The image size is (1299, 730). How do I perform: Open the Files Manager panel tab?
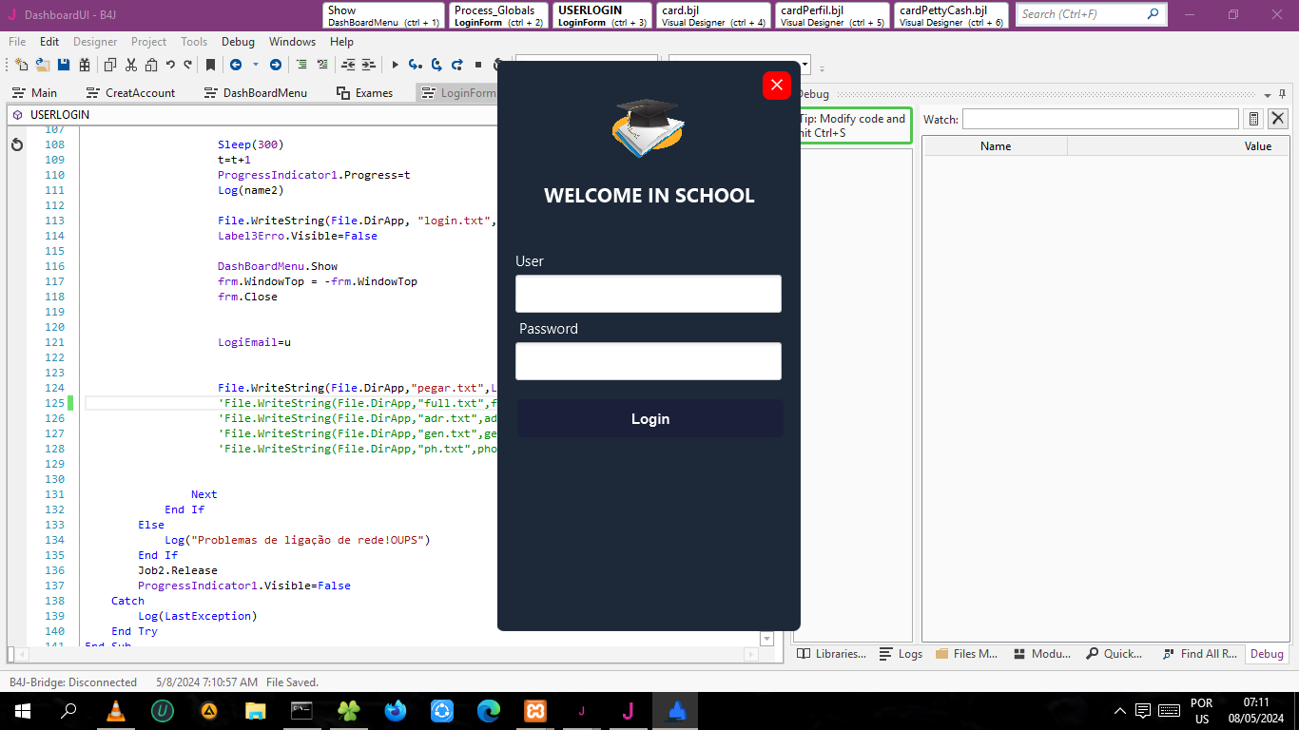click(967, 654)
